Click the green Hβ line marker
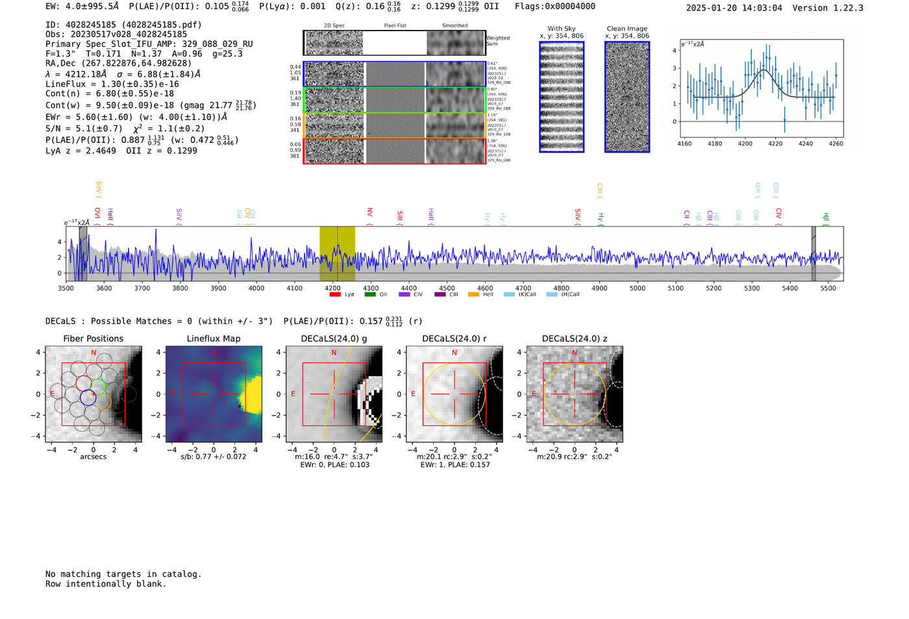Screen dimensions: 909x619 [826, 220]
